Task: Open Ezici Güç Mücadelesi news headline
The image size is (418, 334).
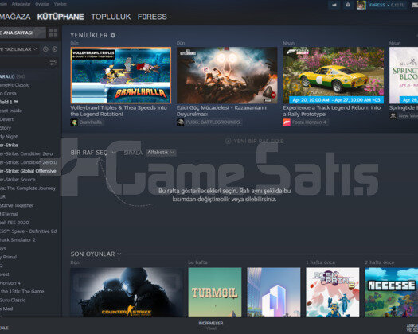Action: tap(221, 111)
